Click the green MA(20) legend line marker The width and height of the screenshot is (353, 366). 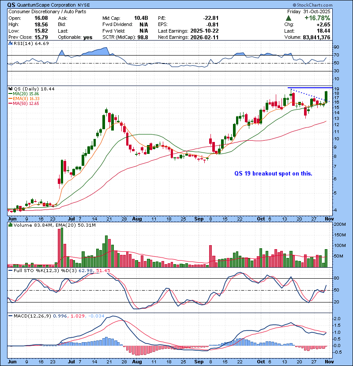(10, 94)
